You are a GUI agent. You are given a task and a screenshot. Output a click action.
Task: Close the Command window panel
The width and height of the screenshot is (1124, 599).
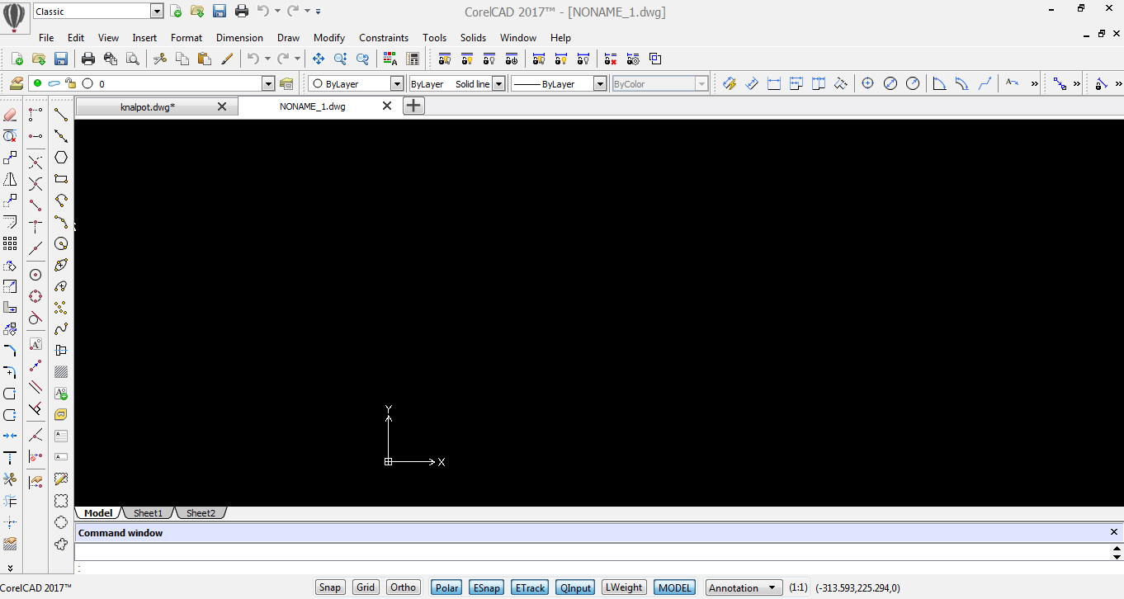click(1113, 532)
